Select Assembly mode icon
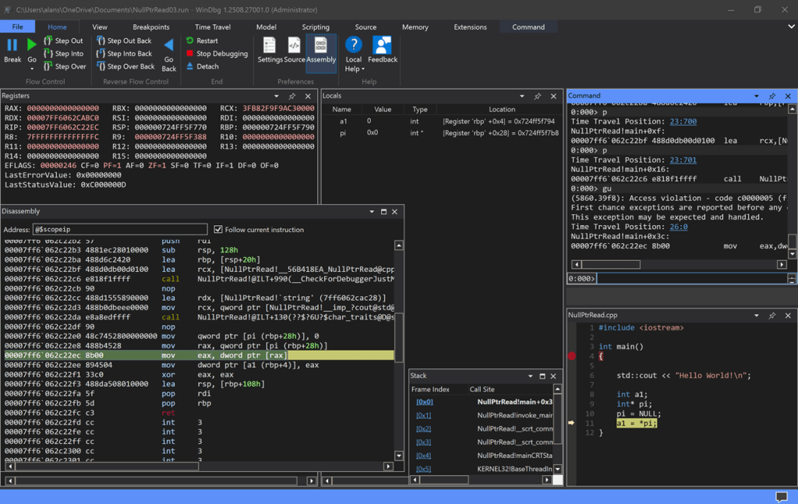This screenshot has height=504, width=798. (x=320, y=46)
